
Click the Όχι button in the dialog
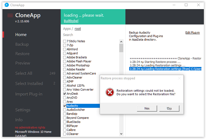[x=169, y=108]
